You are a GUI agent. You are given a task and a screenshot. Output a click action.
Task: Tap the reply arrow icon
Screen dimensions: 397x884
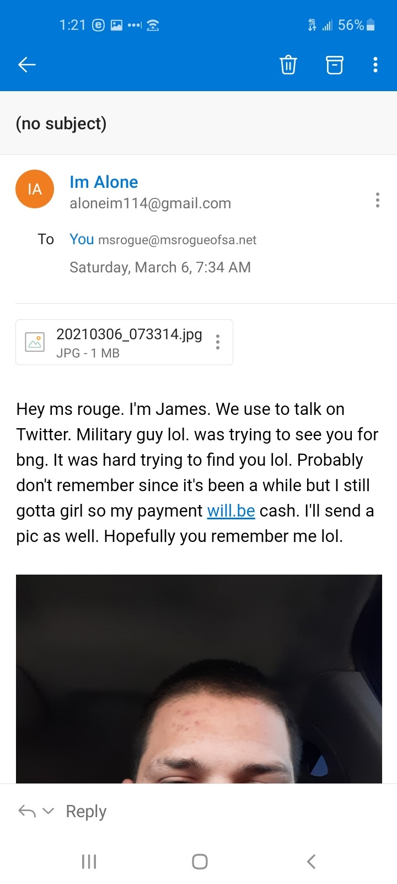(26, 811)
